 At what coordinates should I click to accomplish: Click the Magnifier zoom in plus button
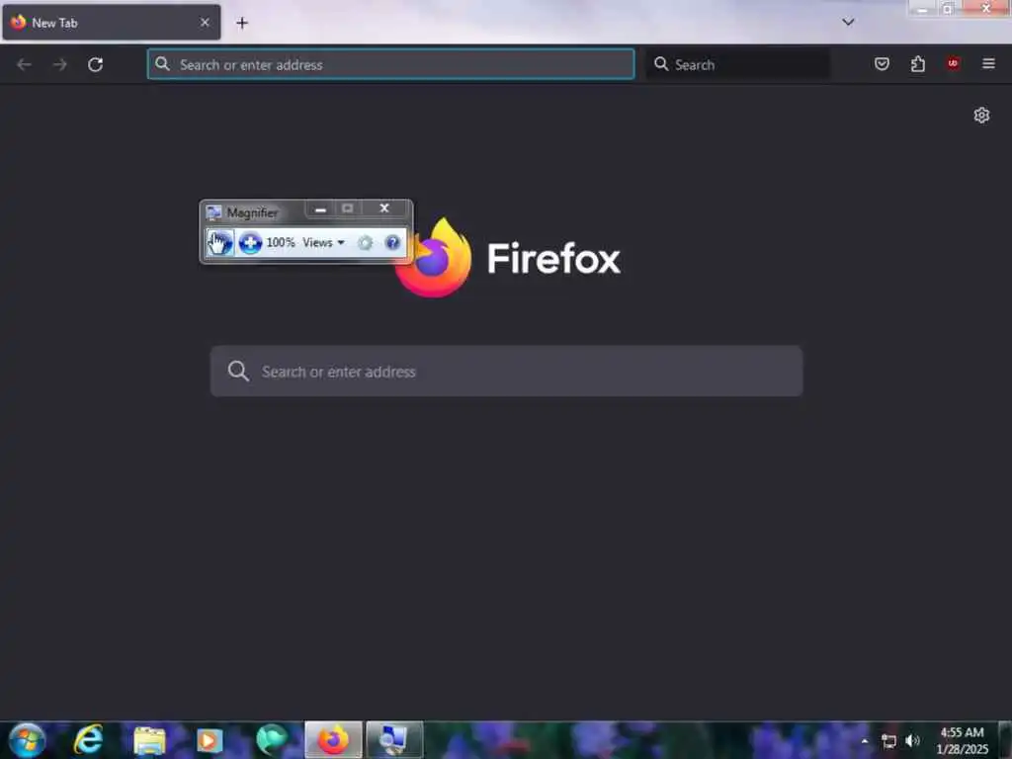click(250, 243)
